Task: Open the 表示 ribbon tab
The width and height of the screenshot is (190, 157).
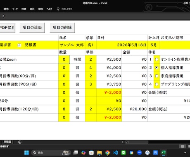Action: 32,9
